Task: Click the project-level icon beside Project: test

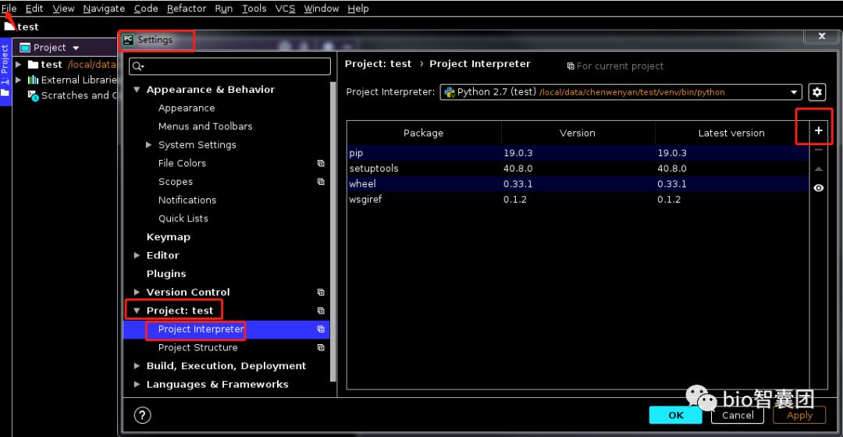Action: point(321,310)
